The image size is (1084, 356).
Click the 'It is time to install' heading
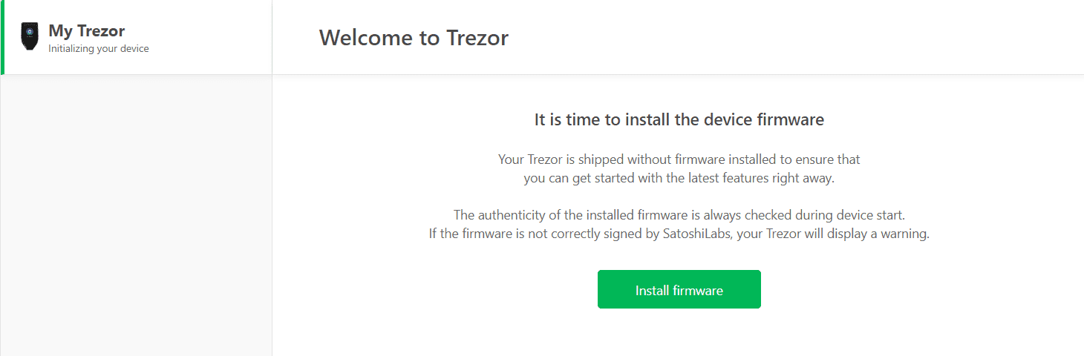click(679, 119)
